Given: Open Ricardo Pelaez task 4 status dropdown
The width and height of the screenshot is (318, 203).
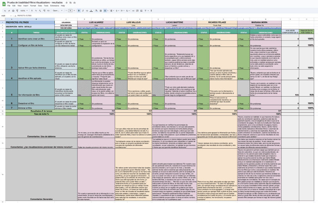Looking at the screenshot, I should (208, 79).
